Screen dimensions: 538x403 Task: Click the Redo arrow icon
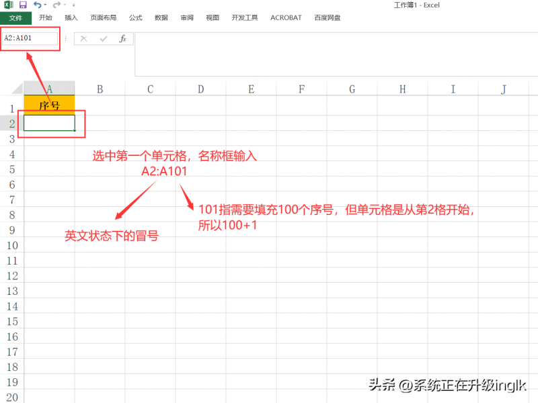click(56, 5)
